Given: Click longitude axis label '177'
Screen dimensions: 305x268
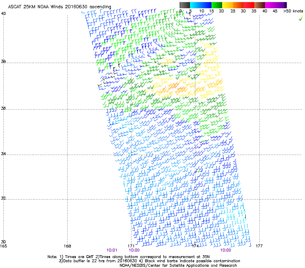Looking at the screenshot, I should (259, 246).
